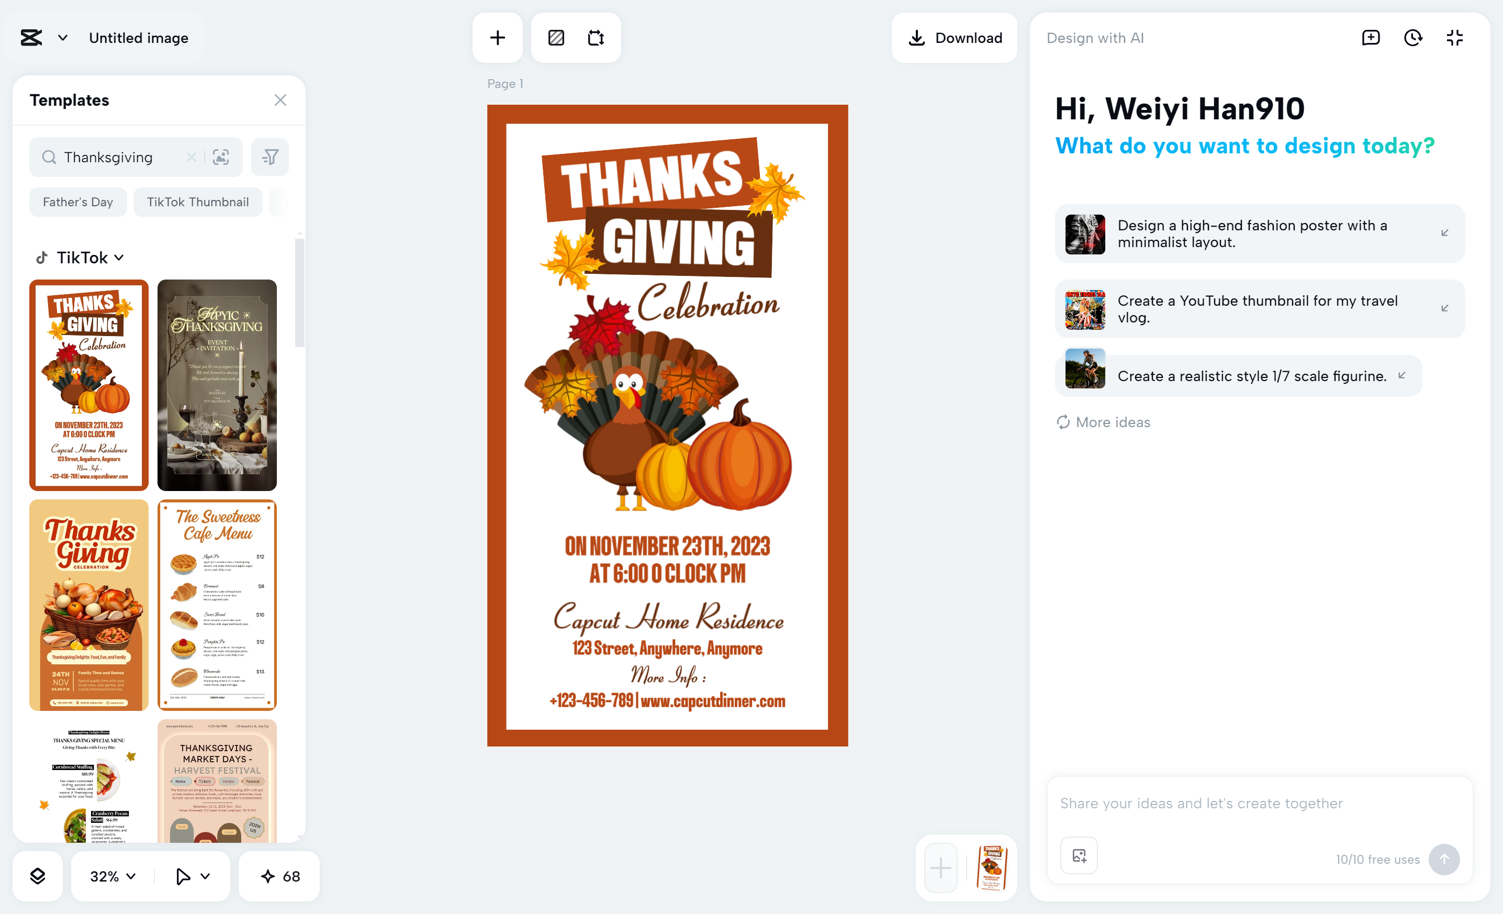Image resolution: width=1503 pixels, height=914 pixels.
Task: Collapse the Design with AI panel
Action: coord(1454,37)
